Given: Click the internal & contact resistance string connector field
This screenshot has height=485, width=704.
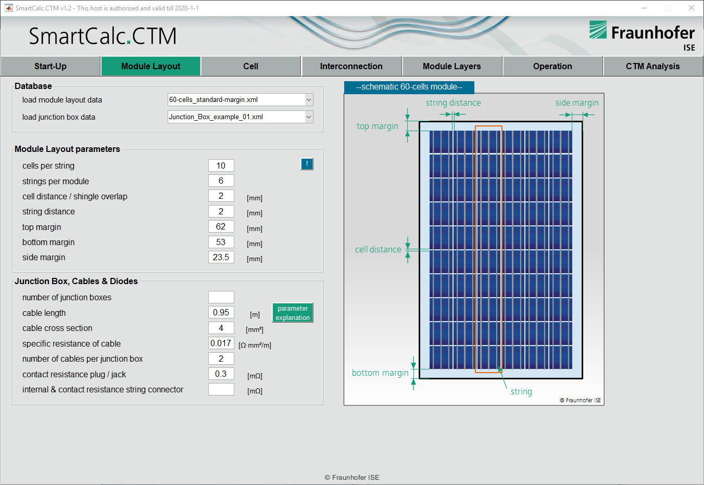Looking at the screenshot, I should (221, 389).
